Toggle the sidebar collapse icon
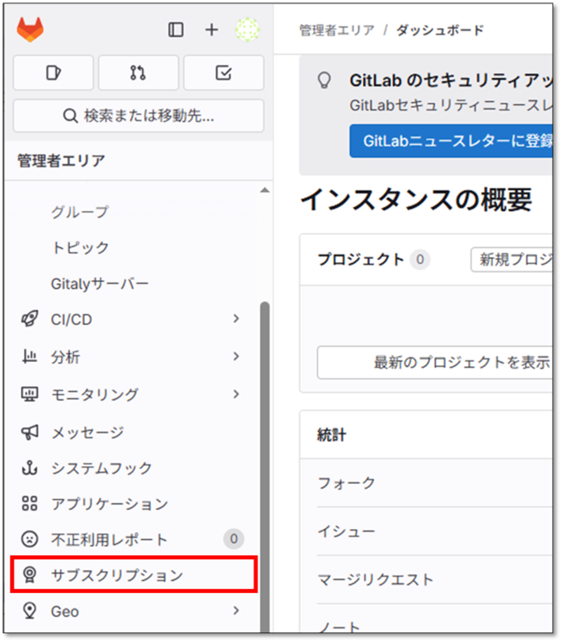 point(176,30)
